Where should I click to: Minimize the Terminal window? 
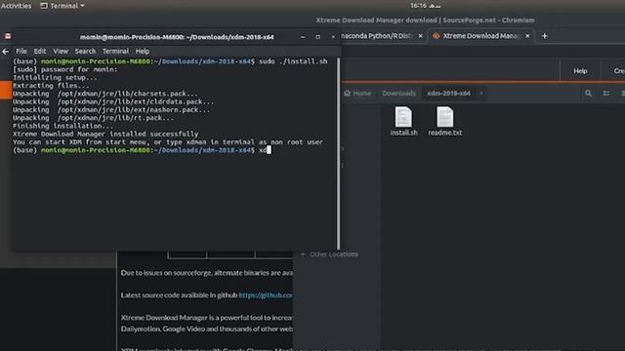[x=303, y=37]
